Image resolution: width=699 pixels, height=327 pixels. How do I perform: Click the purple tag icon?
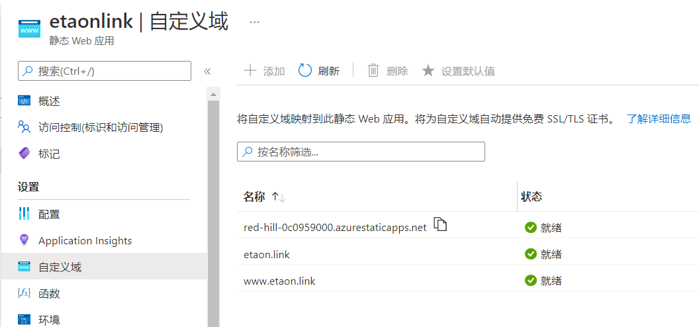tap(24, 154)
